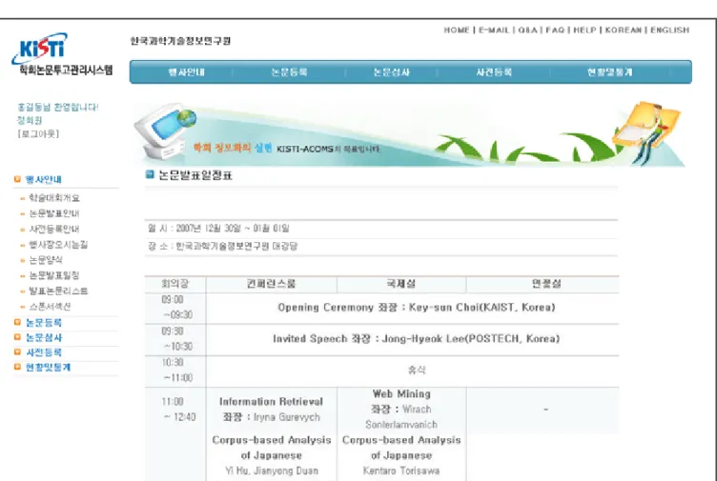Image resolution: width=717 pixels, height=481 pixels.
Task: Select 행사안내 in the blue navigation bar
Action: 186,72
